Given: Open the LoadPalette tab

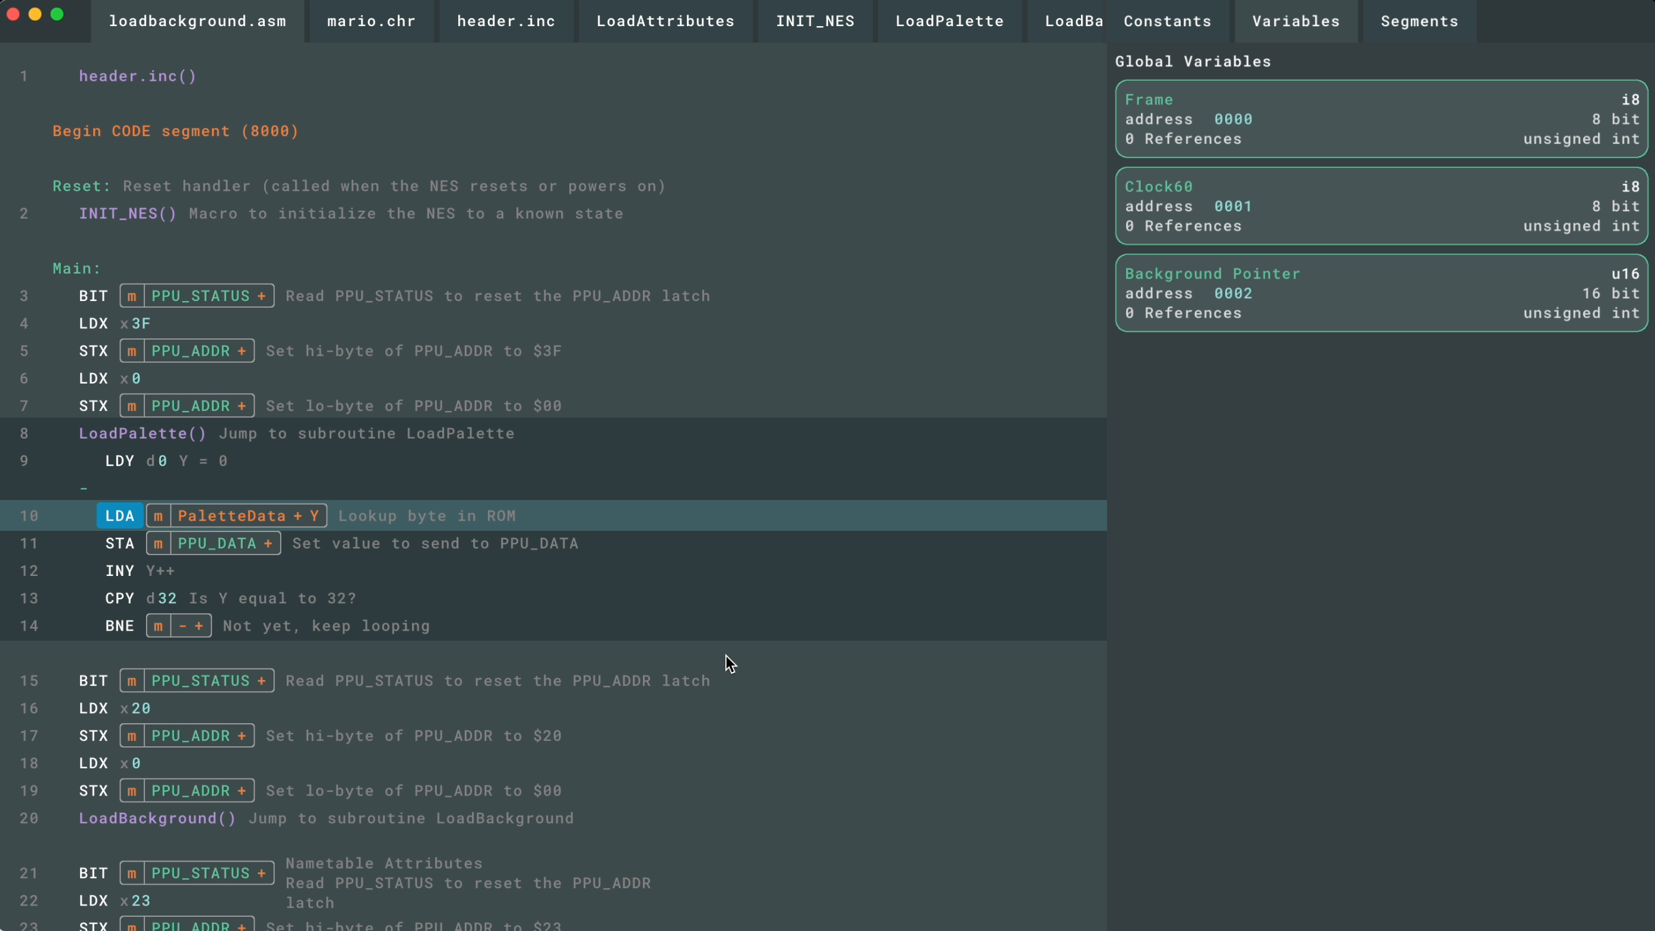Looking at the screenshot, I should (950, 20).
